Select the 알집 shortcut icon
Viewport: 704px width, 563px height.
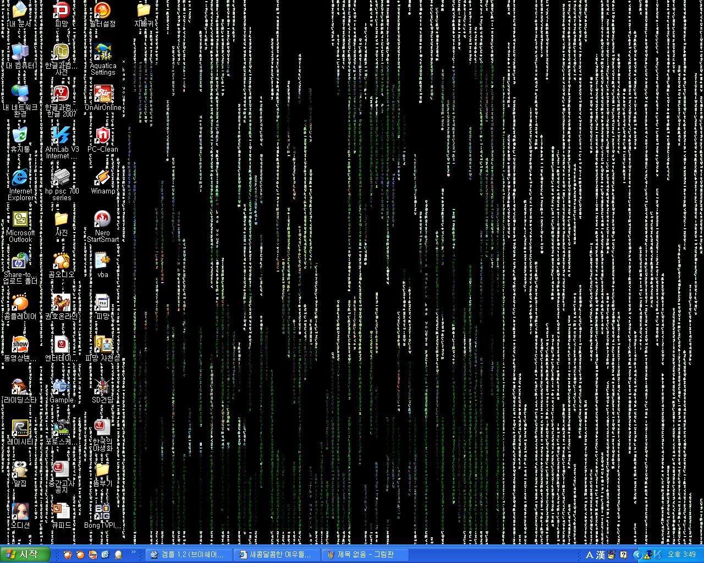[20, 473]
